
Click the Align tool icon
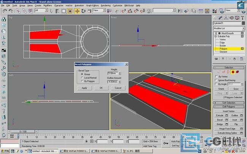click(186, 11)
